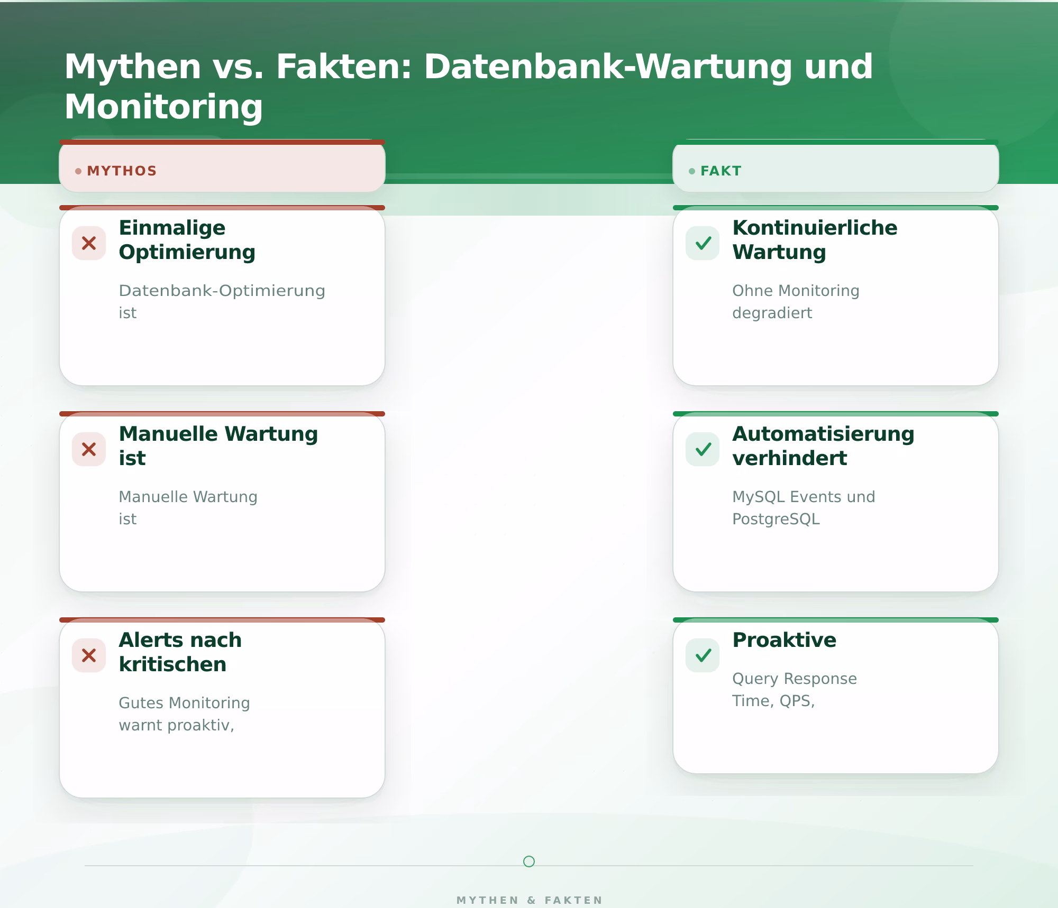
Task: Click the heading Automatisierung verhindert
Action: point(823,446)
